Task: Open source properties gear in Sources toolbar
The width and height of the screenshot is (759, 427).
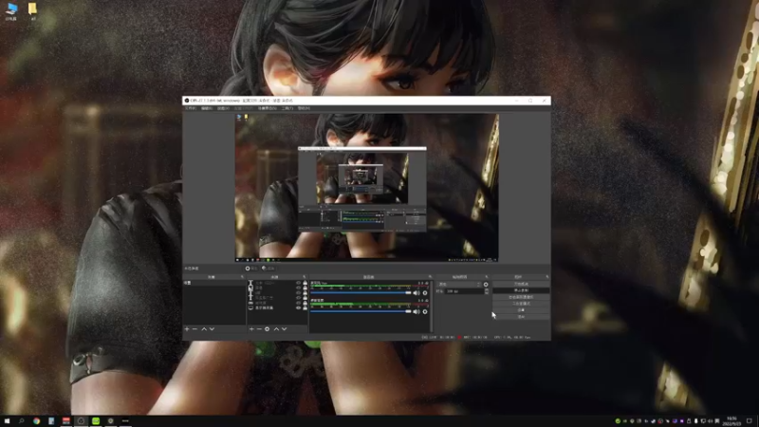Action: (x=267, y=329)
